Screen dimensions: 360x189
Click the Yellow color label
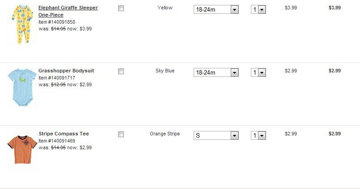pos(165,8)
